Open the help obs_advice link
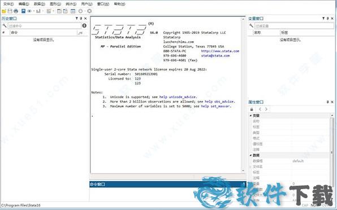The image size is (337, 210). (x=219, y=102)
